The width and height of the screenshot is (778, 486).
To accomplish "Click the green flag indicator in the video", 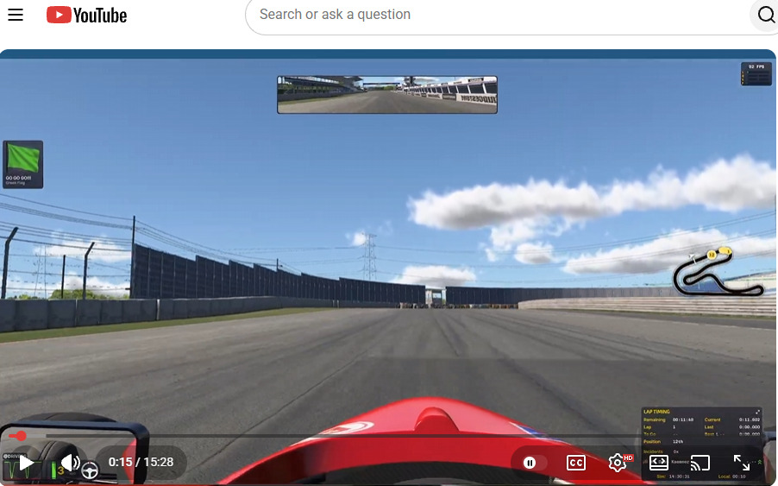I will [x=22, y=164].
